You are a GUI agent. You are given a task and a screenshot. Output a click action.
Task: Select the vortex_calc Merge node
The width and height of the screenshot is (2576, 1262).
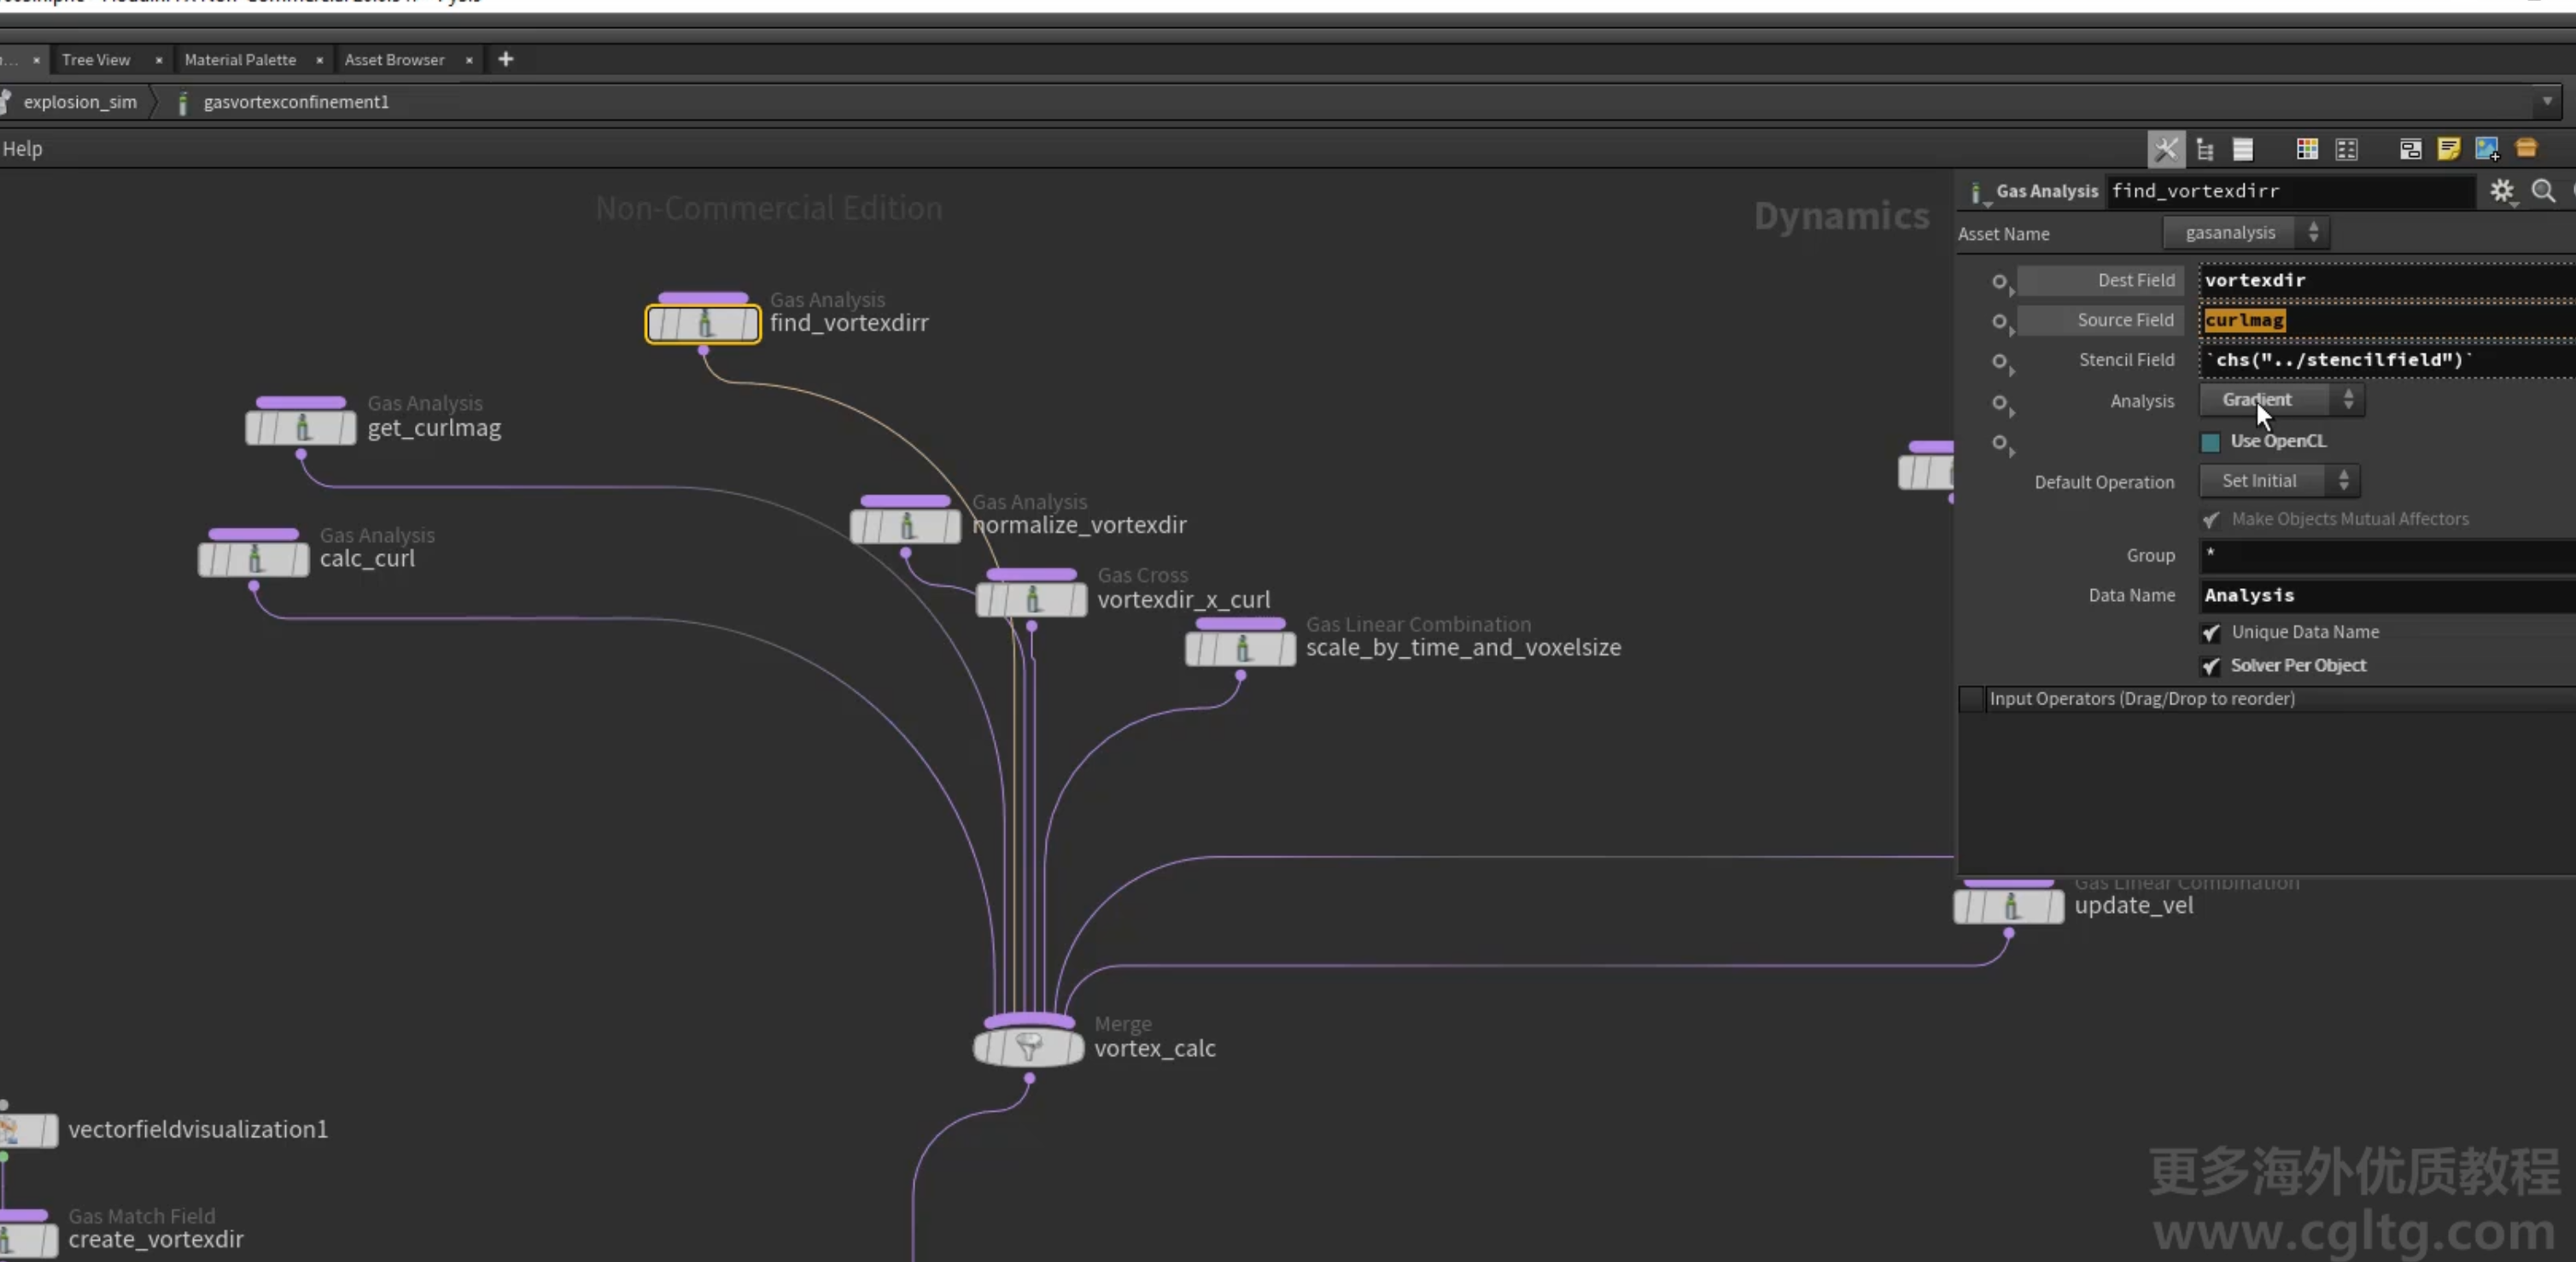(x=1029, y=1047)
